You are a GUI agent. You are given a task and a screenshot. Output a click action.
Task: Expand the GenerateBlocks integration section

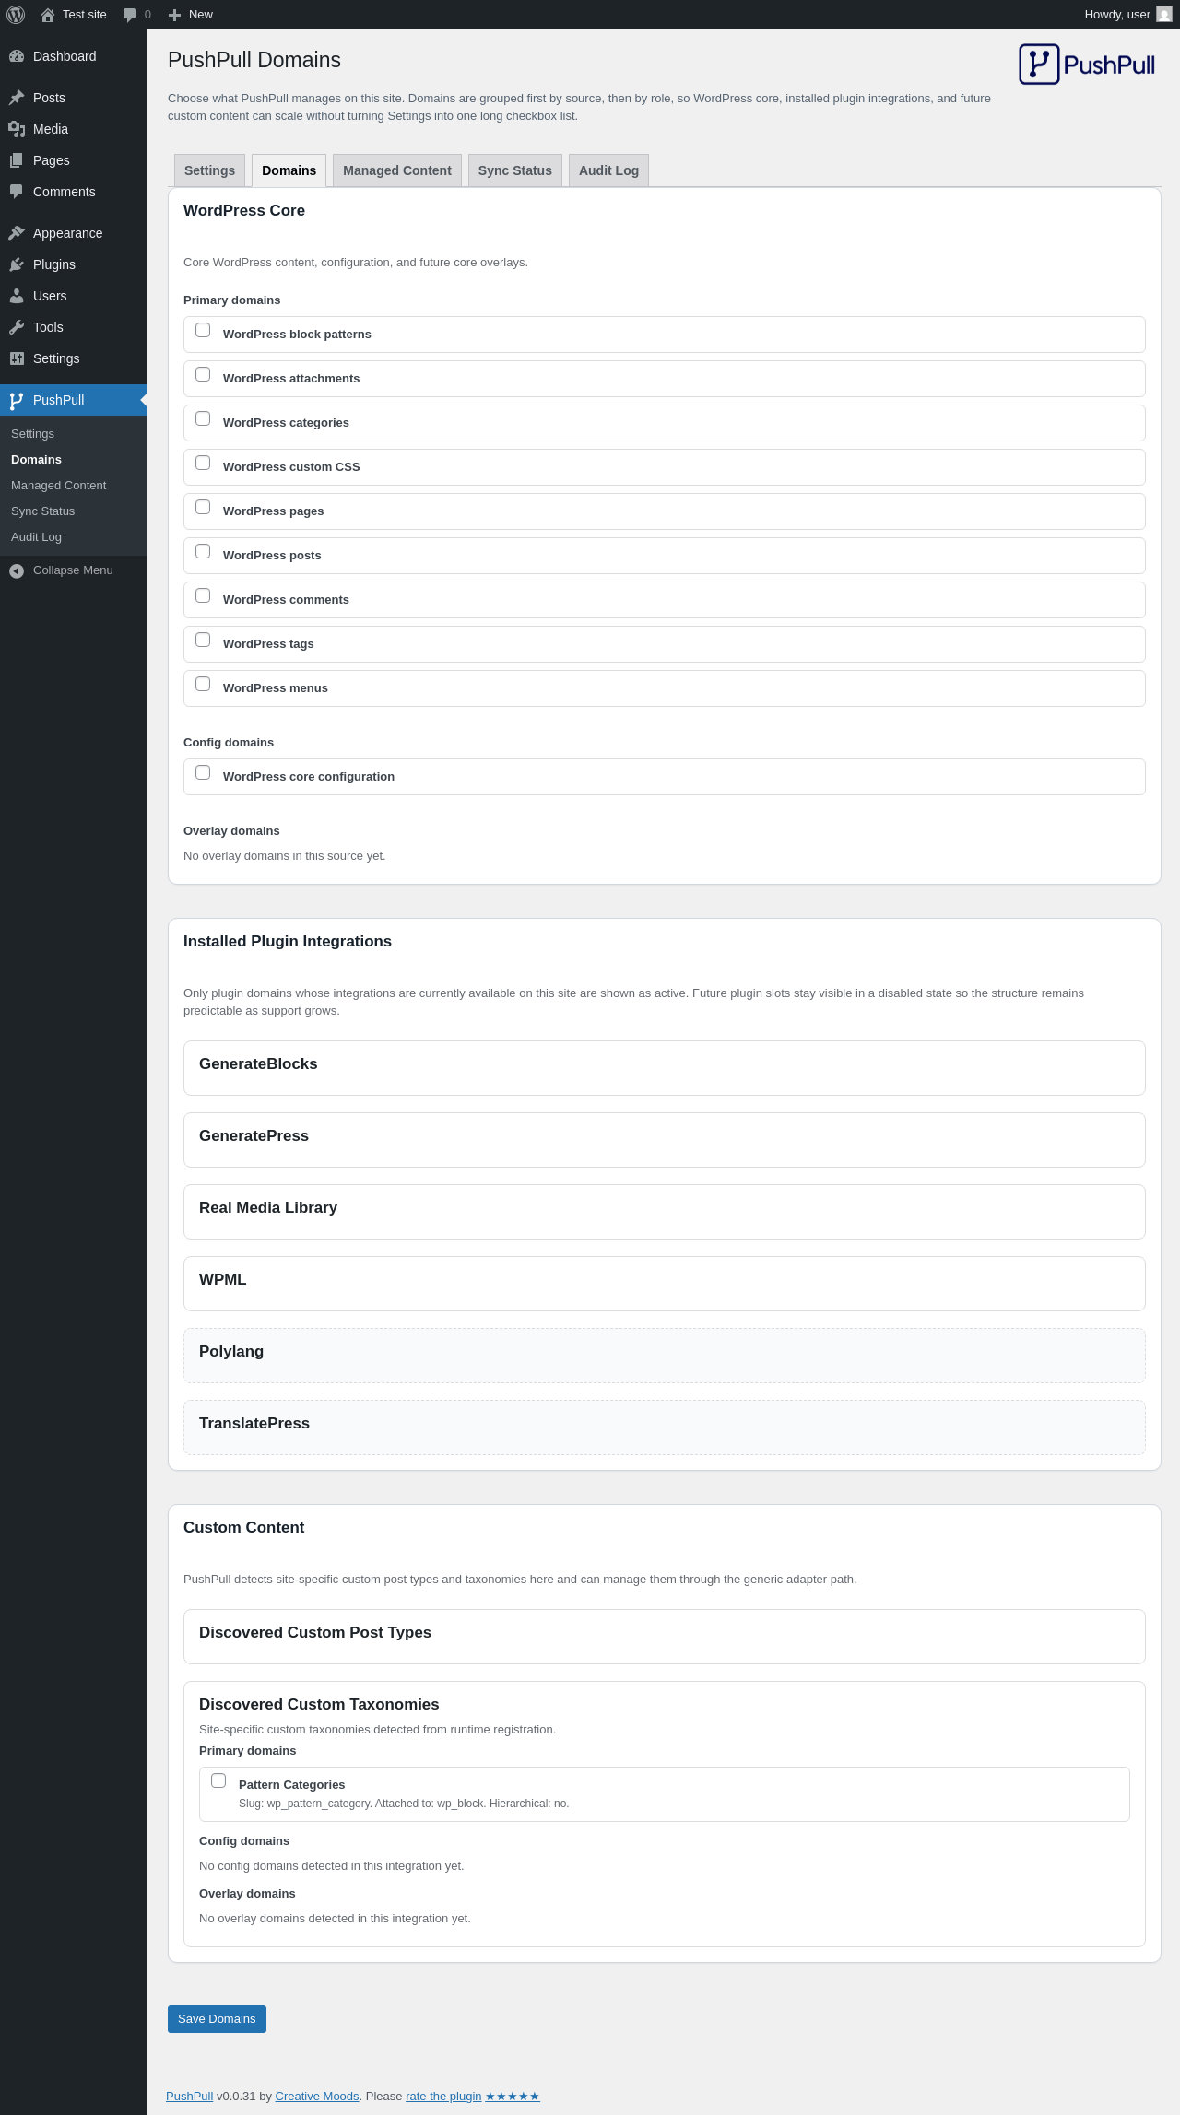tap(665, 1068)
